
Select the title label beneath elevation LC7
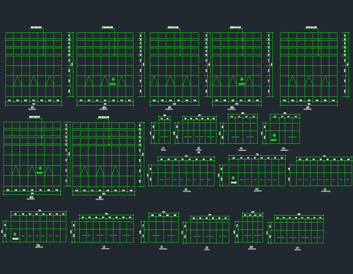(x=162, y=247)
